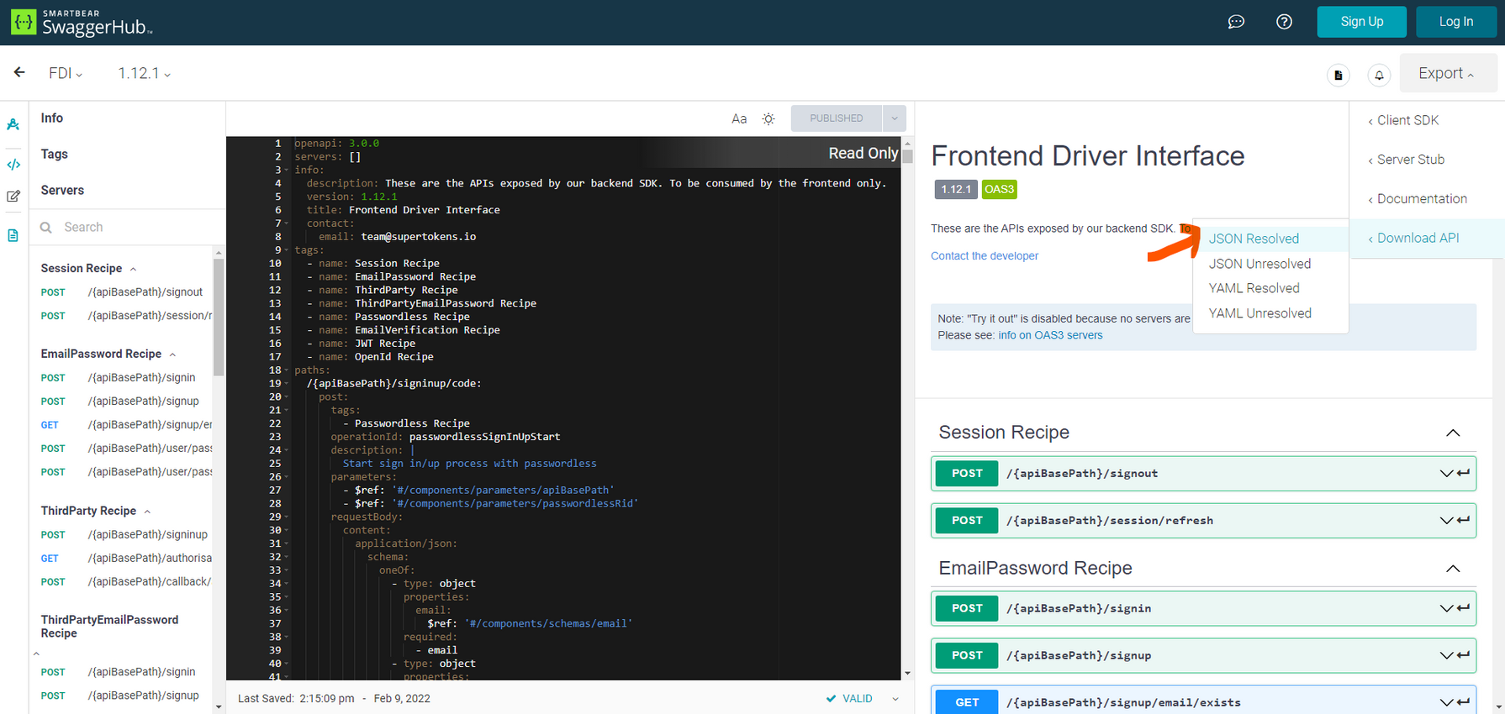The height and width of the screenshot is (714, 1505).
Task: Toggle the editor light/dark theme icon
Action: pyautogui.click(x=768, y=119)
